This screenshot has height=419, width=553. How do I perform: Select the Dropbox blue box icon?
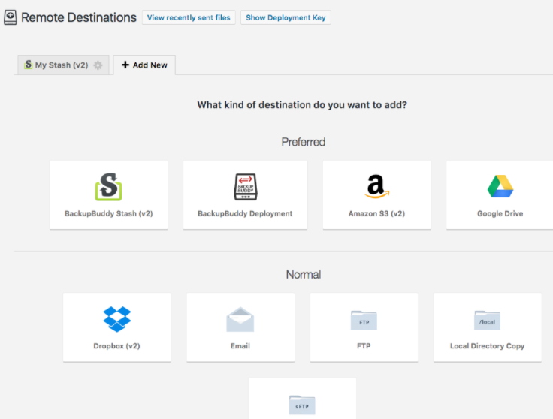pyautogui.click(x=116, y=319)
